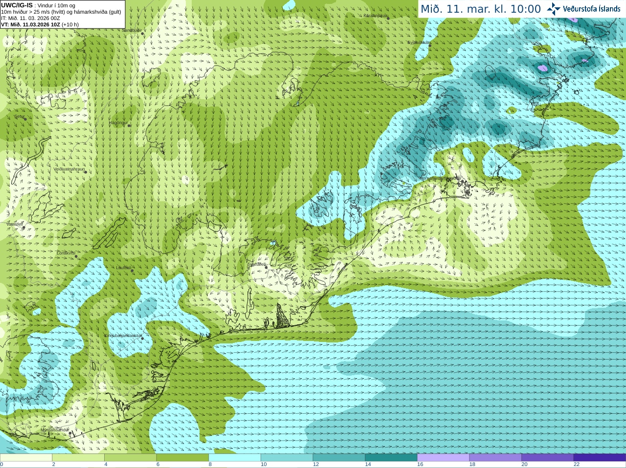
Task: Click the Sandbúðir station dot
Action: coord(142,33)
